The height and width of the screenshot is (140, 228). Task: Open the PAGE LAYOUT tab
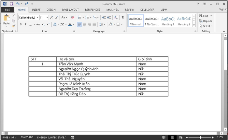click(x=70, y=10)
